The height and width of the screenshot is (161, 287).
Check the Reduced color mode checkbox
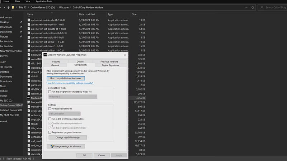click(x=50, y=109)
